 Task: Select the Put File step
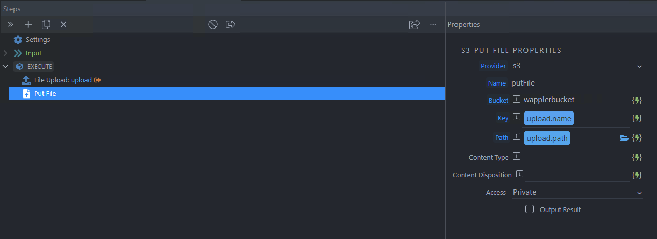click(227, 93)
